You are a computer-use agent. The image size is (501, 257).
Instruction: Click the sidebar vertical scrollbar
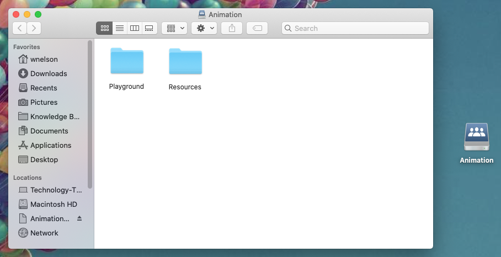(x=90, y=114)
